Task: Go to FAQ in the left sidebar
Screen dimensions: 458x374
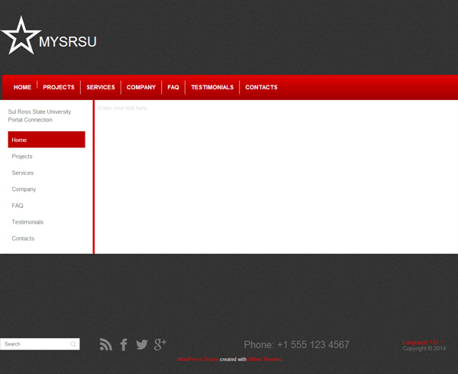Action: click(18, 206)
